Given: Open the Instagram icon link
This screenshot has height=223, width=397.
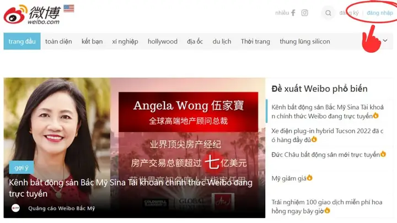Looking at the screenshot, I should (x=304, y=13).
